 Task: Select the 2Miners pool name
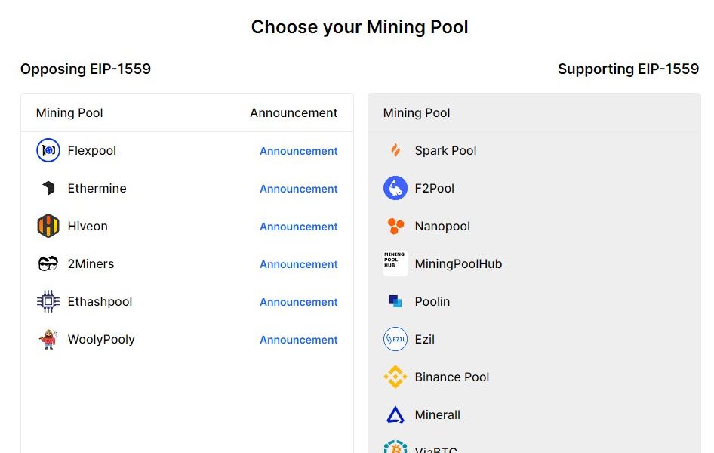[x=91, y=264]
